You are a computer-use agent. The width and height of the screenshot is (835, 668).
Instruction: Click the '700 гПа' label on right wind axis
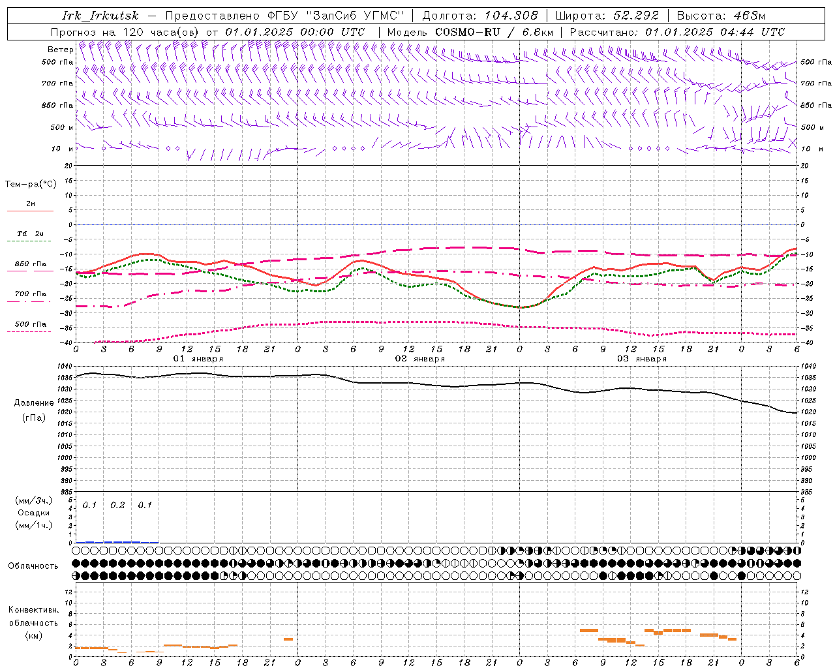tap(816, 83)
